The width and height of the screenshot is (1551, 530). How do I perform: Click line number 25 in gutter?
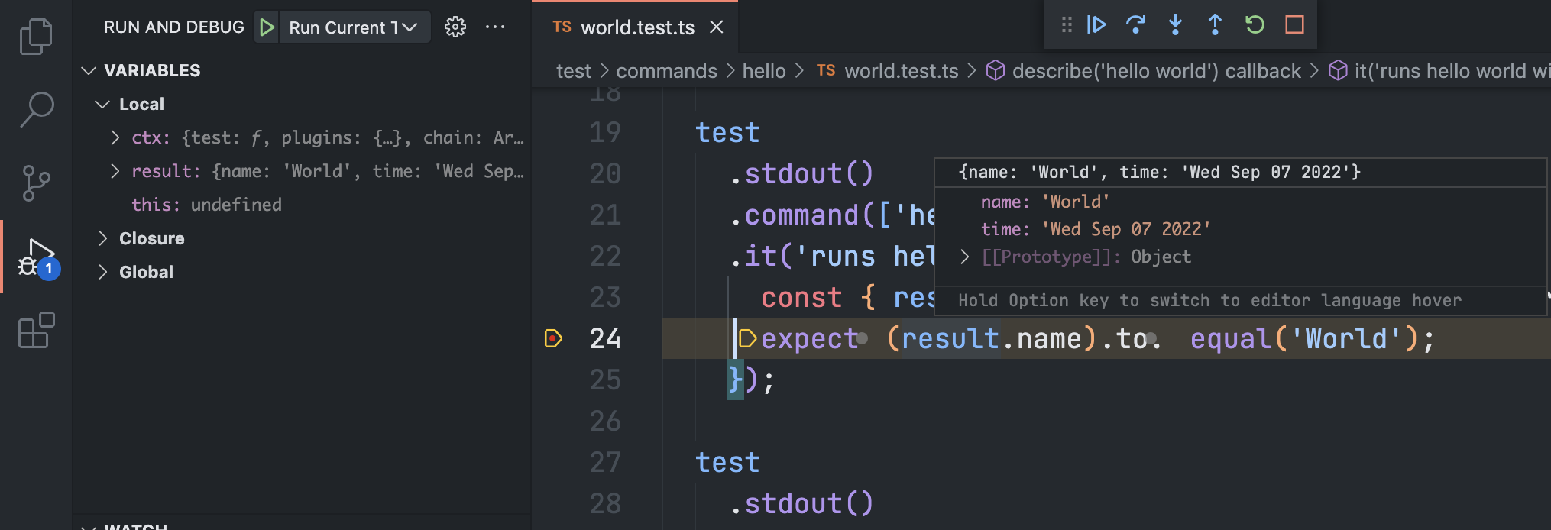pyautogui.click(x=605, y=380)
